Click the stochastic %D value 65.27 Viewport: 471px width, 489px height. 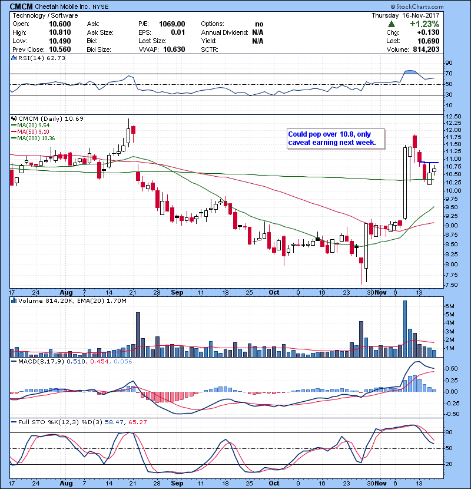click(137, 422)
